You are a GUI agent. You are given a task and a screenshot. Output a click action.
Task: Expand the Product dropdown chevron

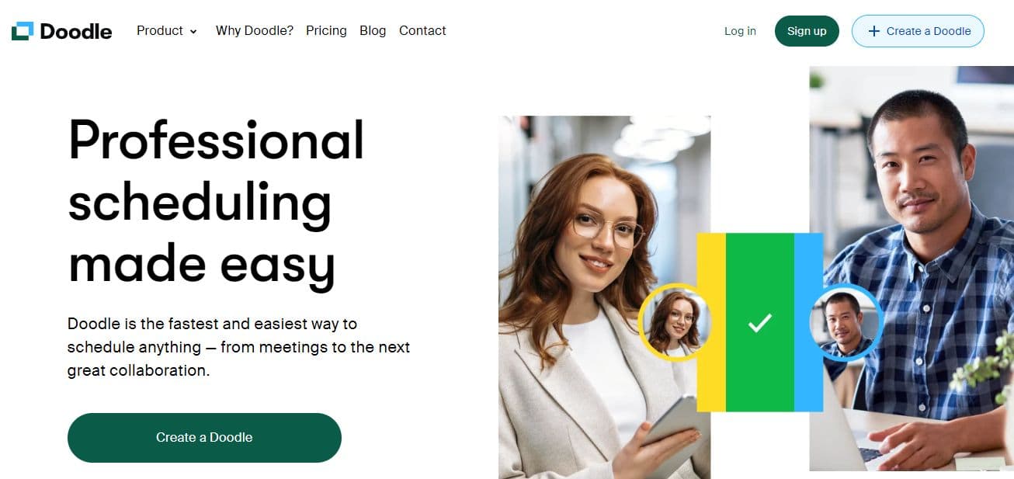click(x=193, y=32)
